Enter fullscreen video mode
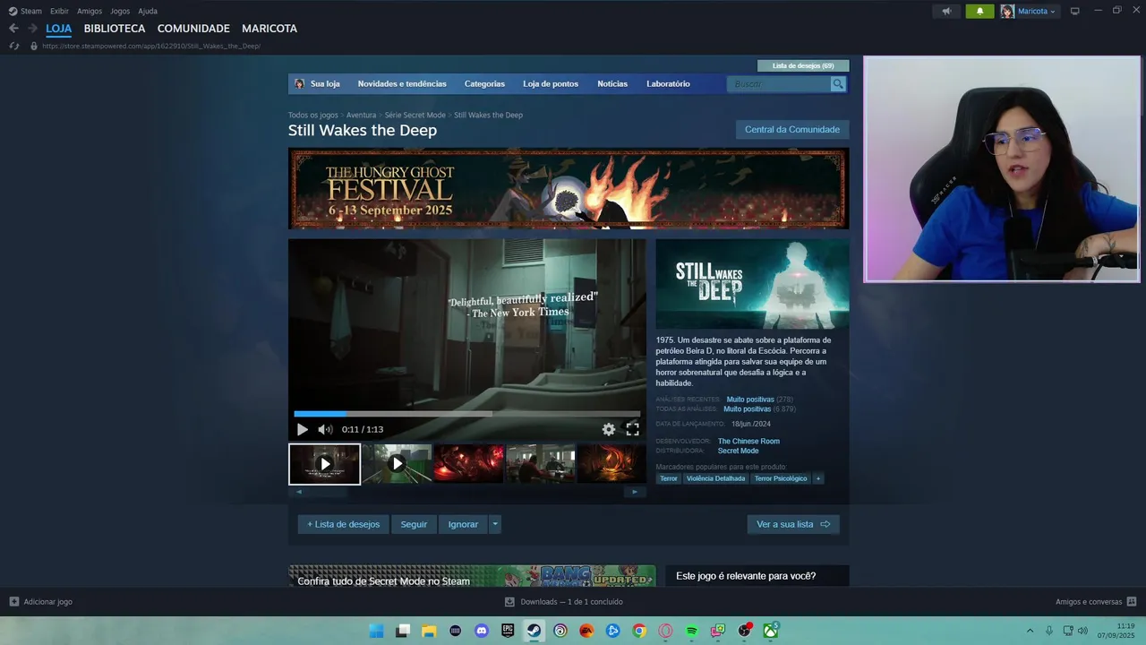 point(633,429)
